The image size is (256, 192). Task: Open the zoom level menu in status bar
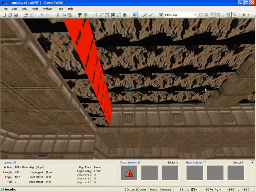218,189
